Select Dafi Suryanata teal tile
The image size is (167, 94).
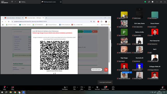coord(155,15)
